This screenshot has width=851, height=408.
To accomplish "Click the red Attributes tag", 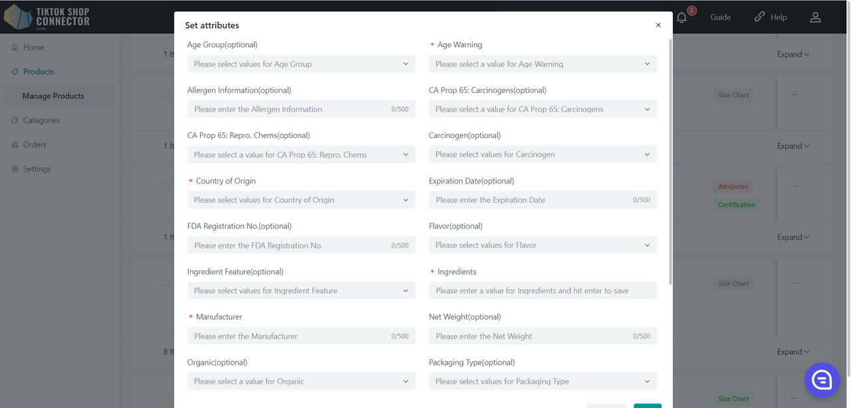I will [x=733, y=187].
